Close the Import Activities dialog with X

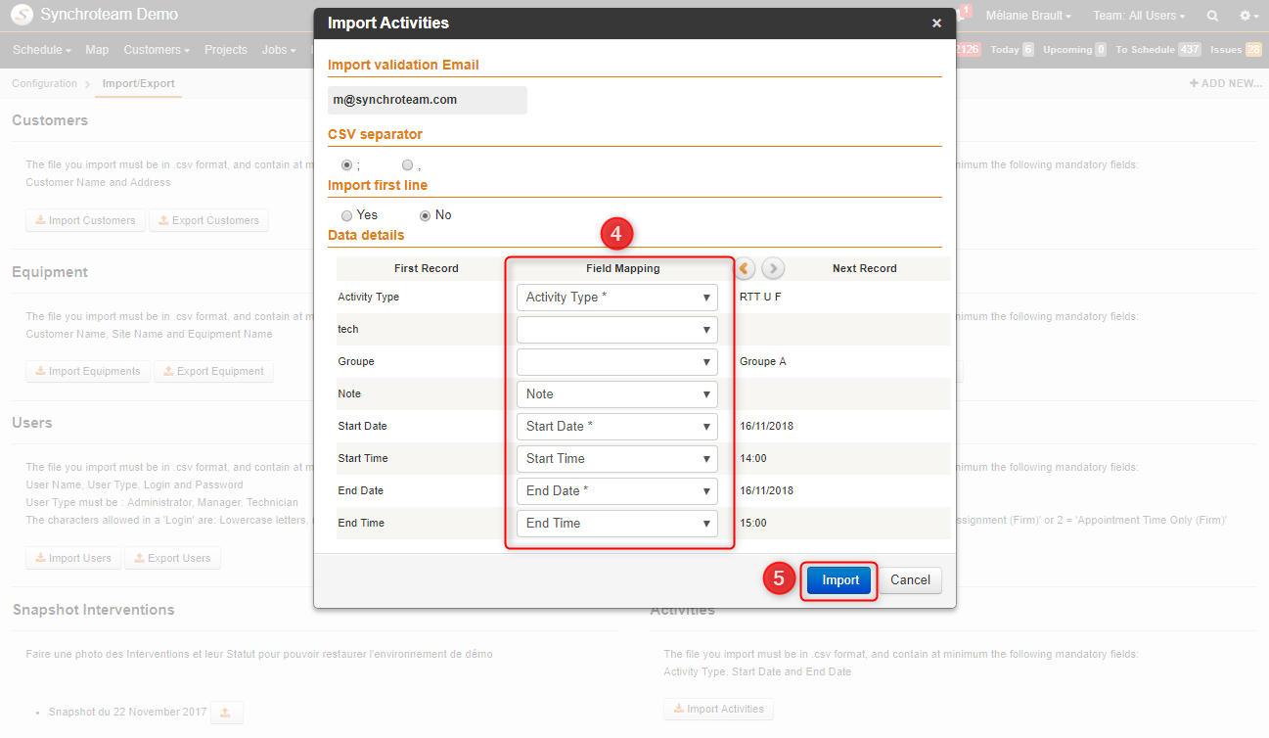(936, 23)
